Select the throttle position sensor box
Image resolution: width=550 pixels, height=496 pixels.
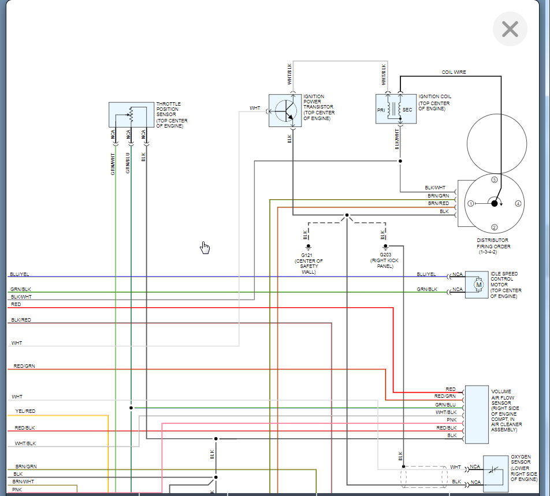click(x=131, y=115)
